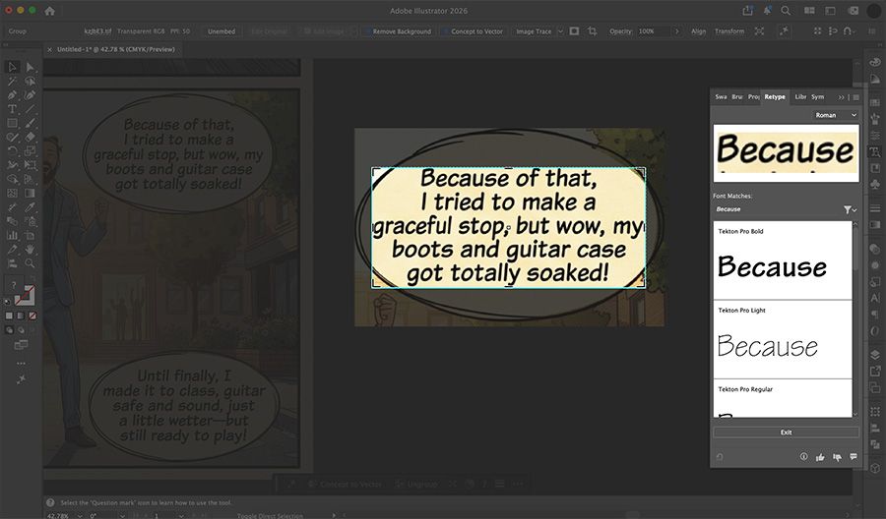This screenshot has width=886, height=519.
Task: Open the notifications bell icon
Action: pyautogui.click(x=767, y=10)
